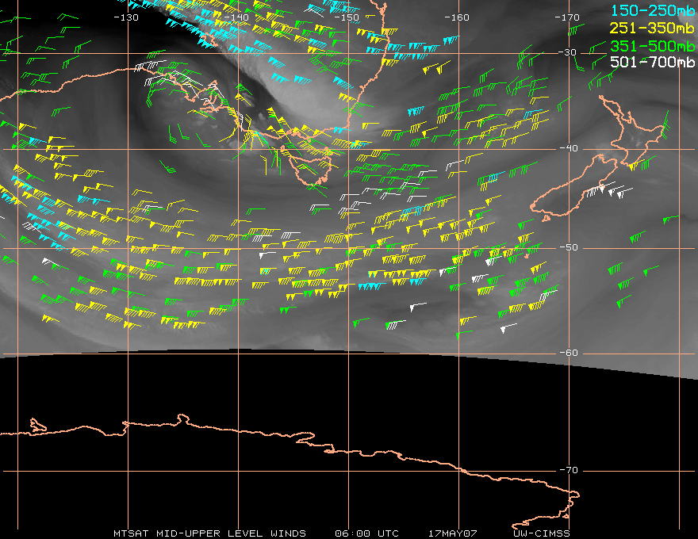Click the -140 longitude label
The height and width of the screenshot is (539, 698).
click(236, 17)
